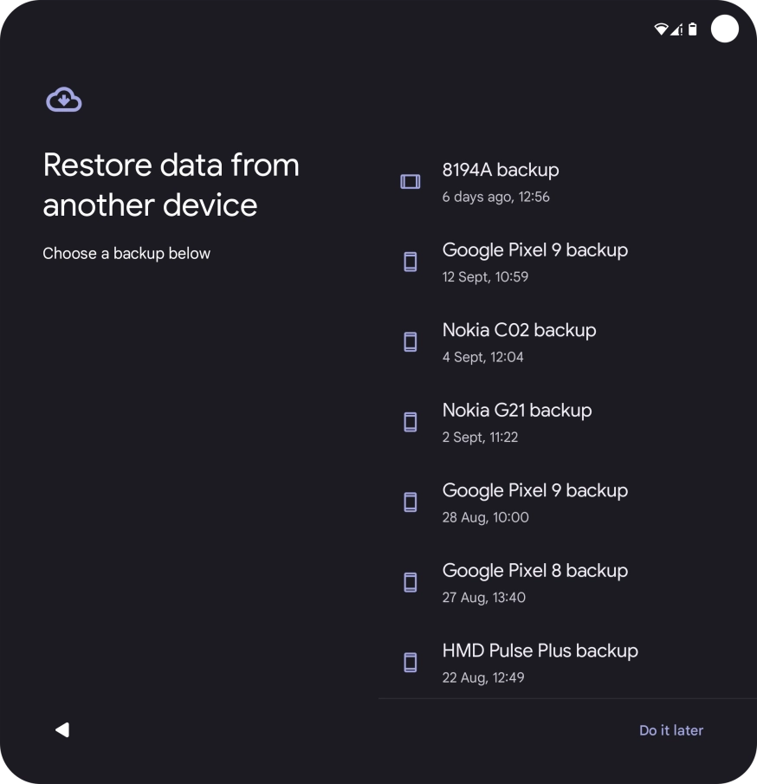Click the tablet icon beside 8194A backup
Viewport: 757px width, 784px height.
[x=410, y=182]
